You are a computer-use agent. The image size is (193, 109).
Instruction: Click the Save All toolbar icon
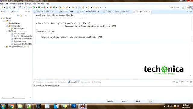(10, 8)
